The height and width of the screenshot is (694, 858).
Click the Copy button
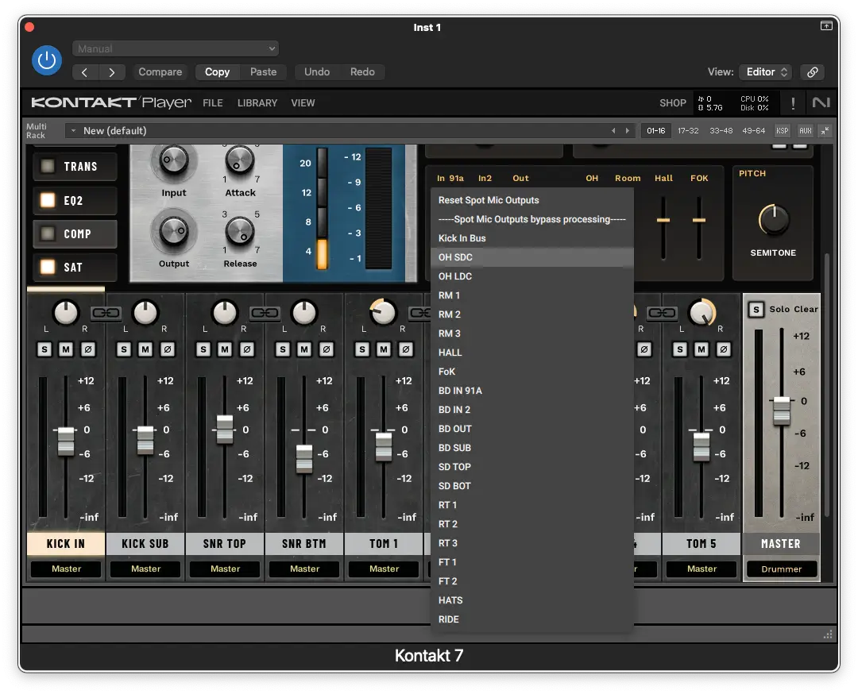(x=217, y=72)
